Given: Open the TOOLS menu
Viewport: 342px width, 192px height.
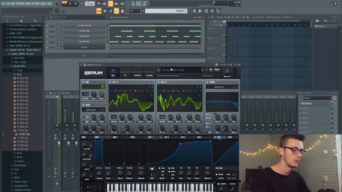Looking at the screenshot, I should (x=44, y=4).
